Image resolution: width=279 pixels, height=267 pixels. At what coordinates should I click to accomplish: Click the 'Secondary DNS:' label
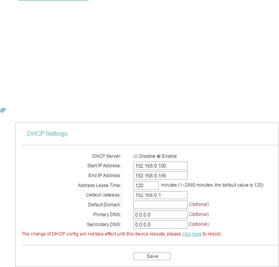(104, 225)
